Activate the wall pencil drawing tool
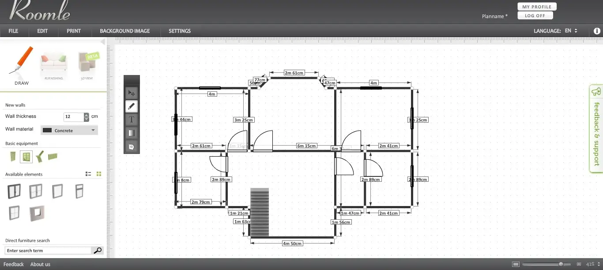 pos(132,106)
